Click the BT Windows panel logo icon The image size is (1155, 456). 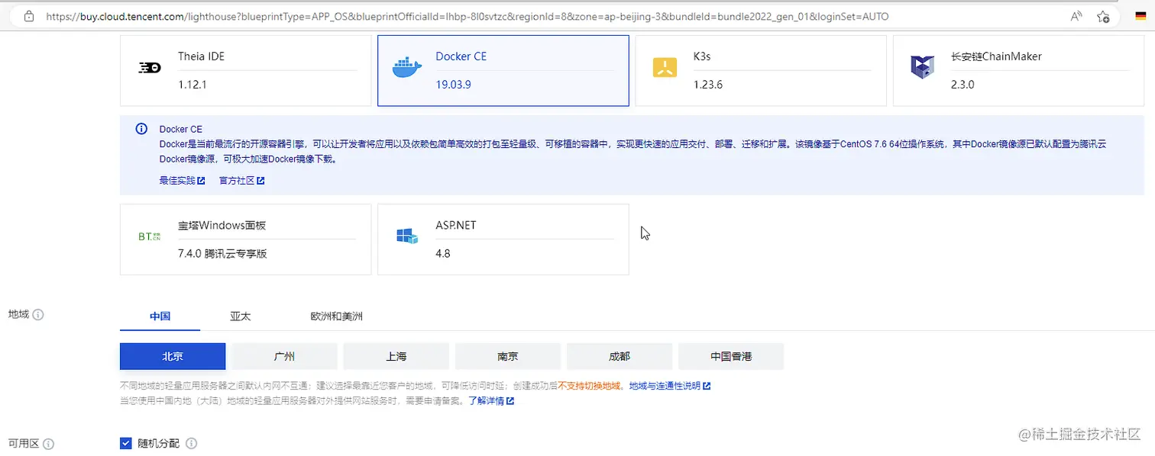[149, 236]
